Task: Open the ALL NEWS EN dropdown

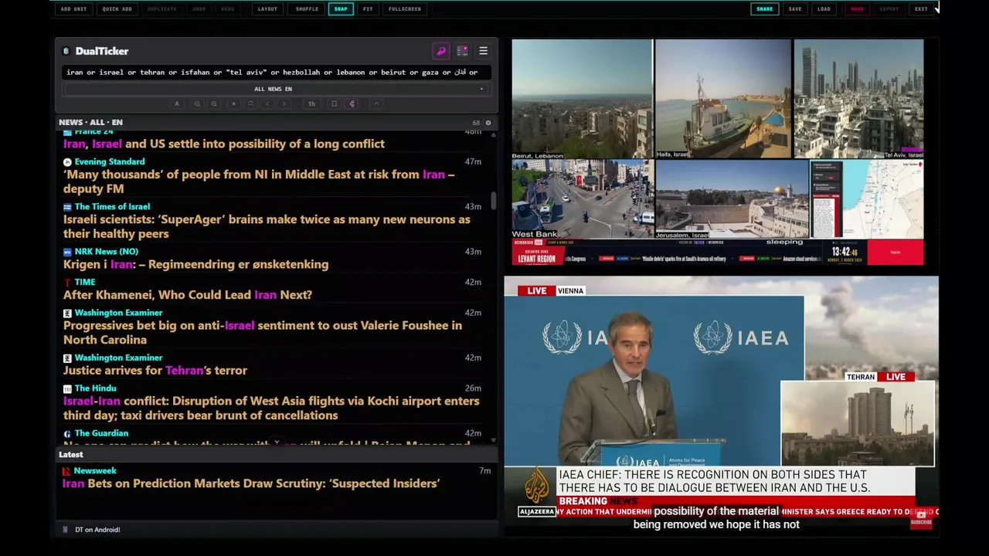Action: (x=276, y=89)
